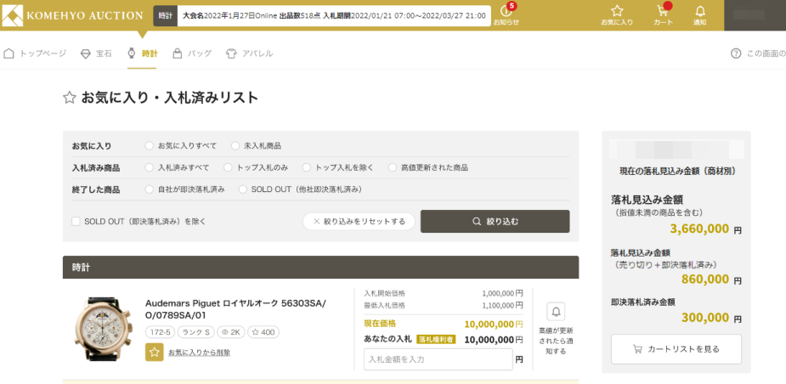The height and width of the screenshot is (384, 786).
Task: Click the 落札権利者 badge
Action: [436, 339]
